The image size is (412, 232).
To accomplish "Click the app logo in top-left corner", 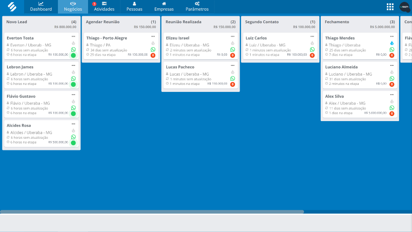I will click(x=12, y=6).
